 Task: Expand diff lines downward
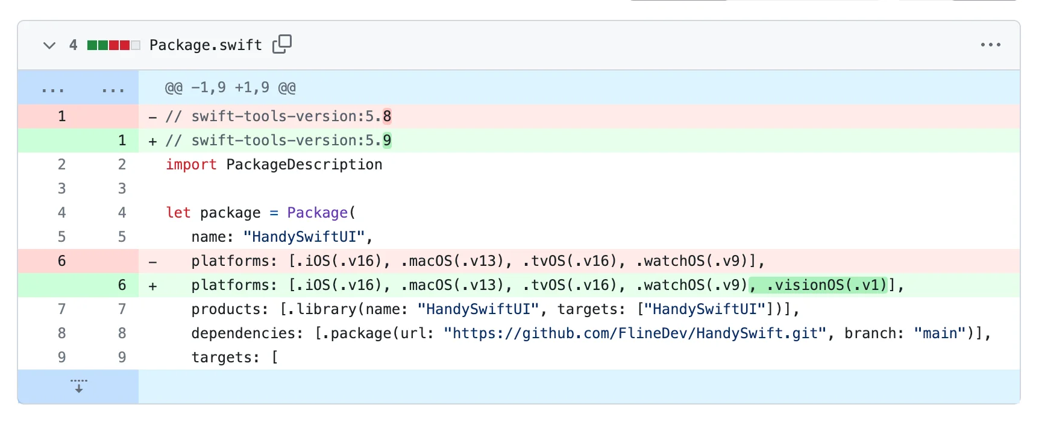pyautogui.click(x=78, y=386)
